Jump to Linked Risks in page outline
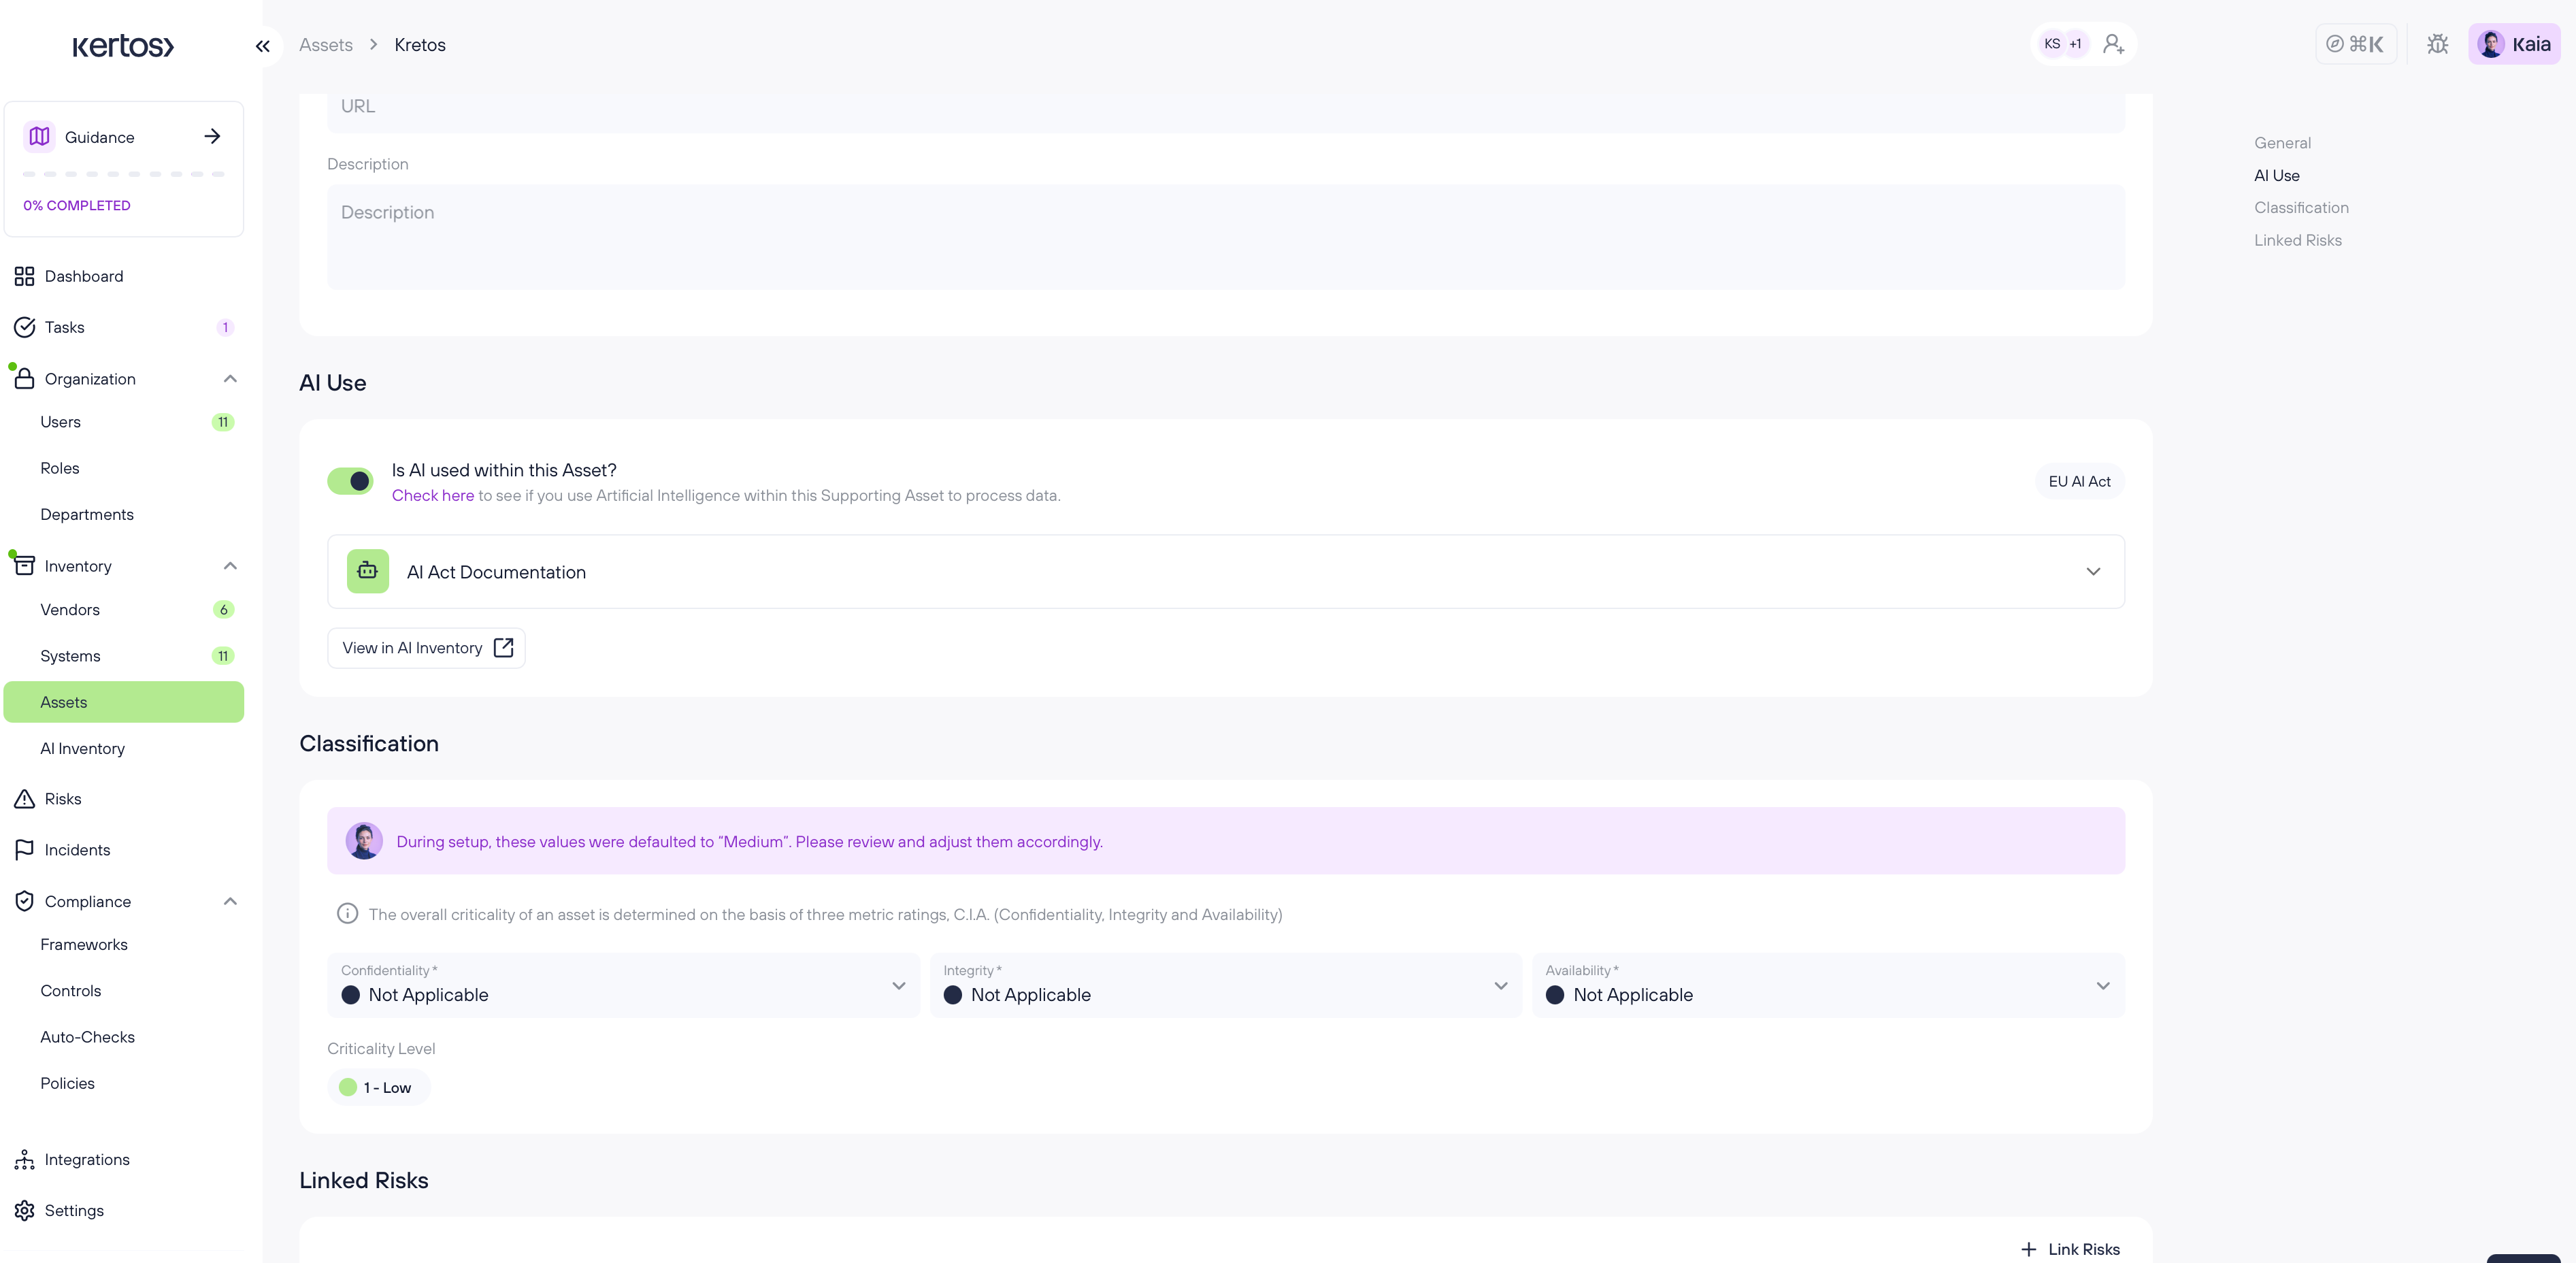Image resolution: width=2576 pixels, height=1263 pixels. [2298, 240]
